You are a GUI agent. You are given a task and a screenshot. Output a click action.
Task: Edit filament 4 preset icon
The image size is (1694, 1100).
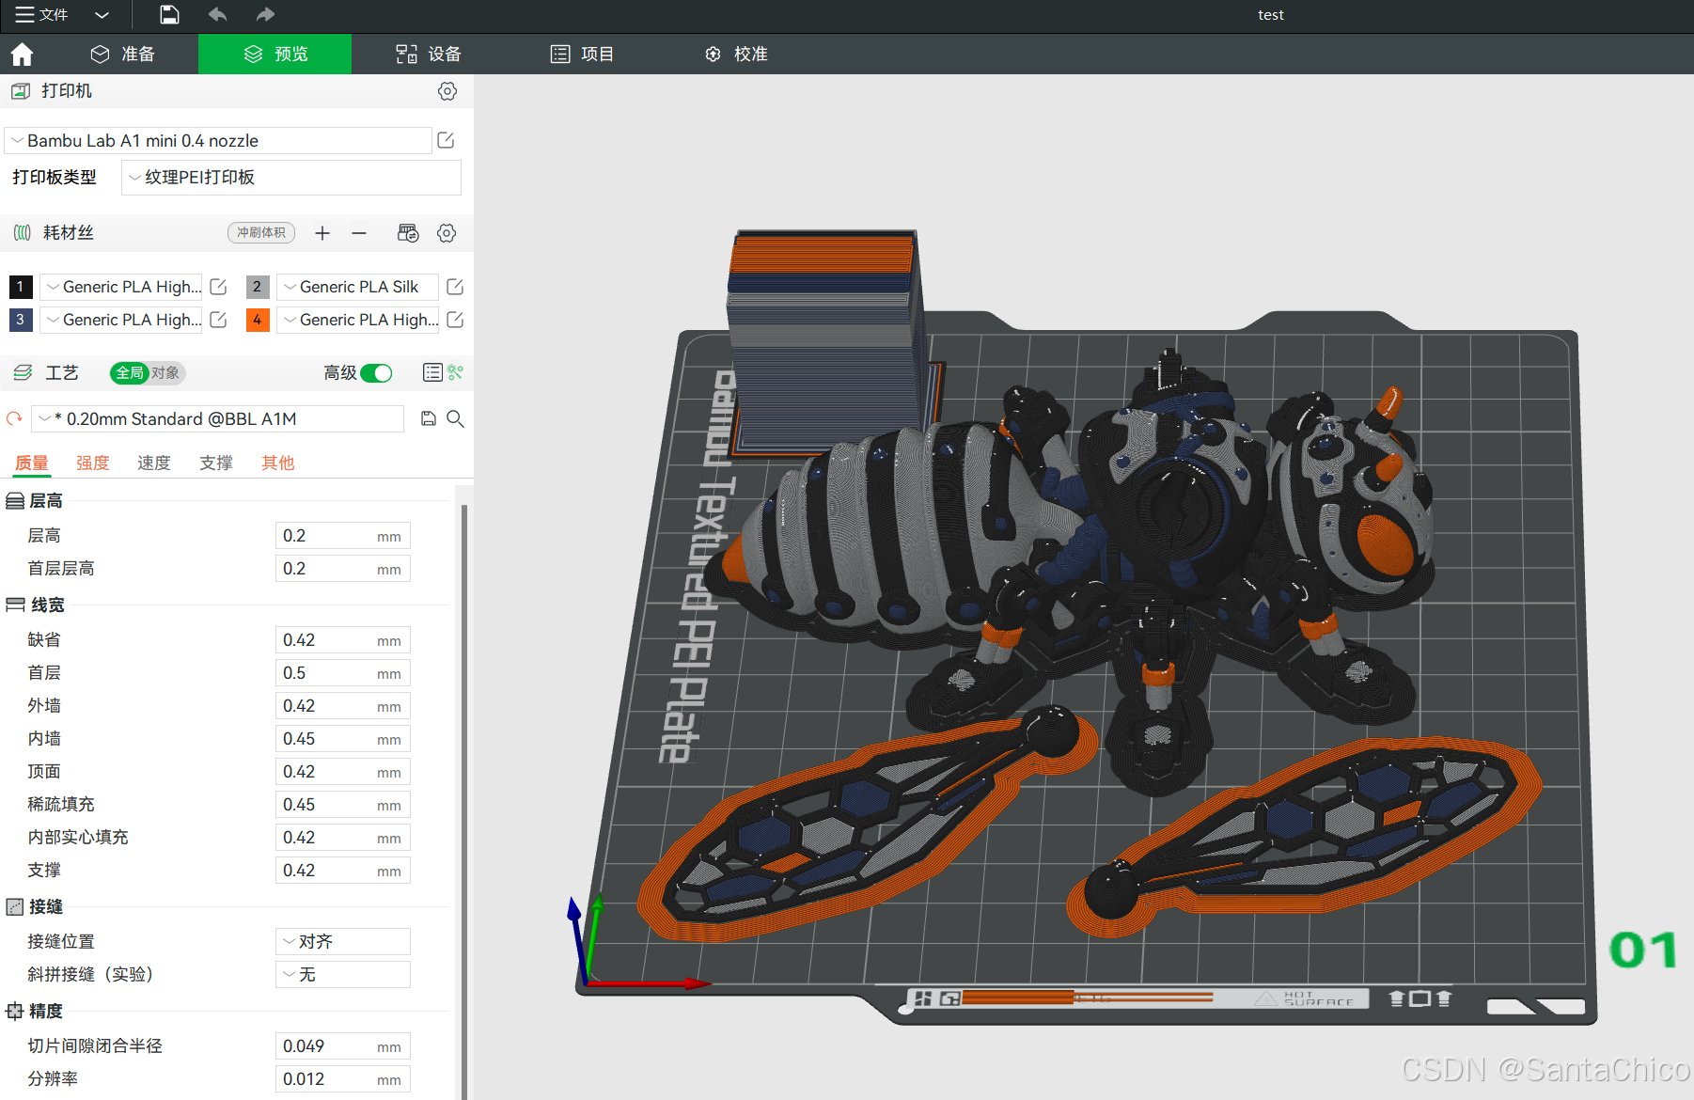(x=456, y=320)
